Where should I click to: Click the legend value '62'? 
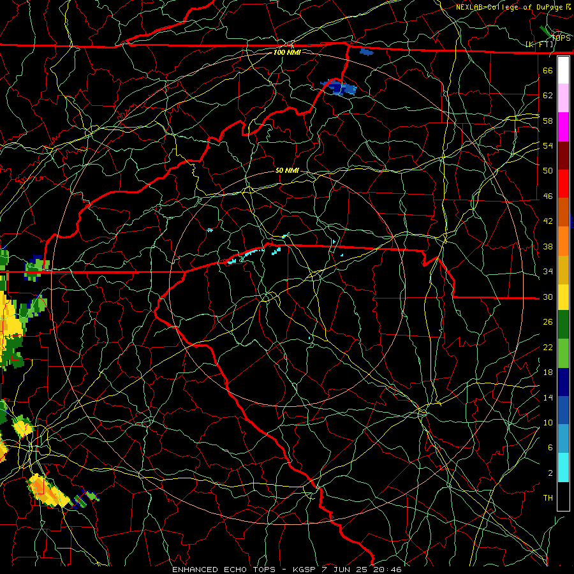pos(548,96)
